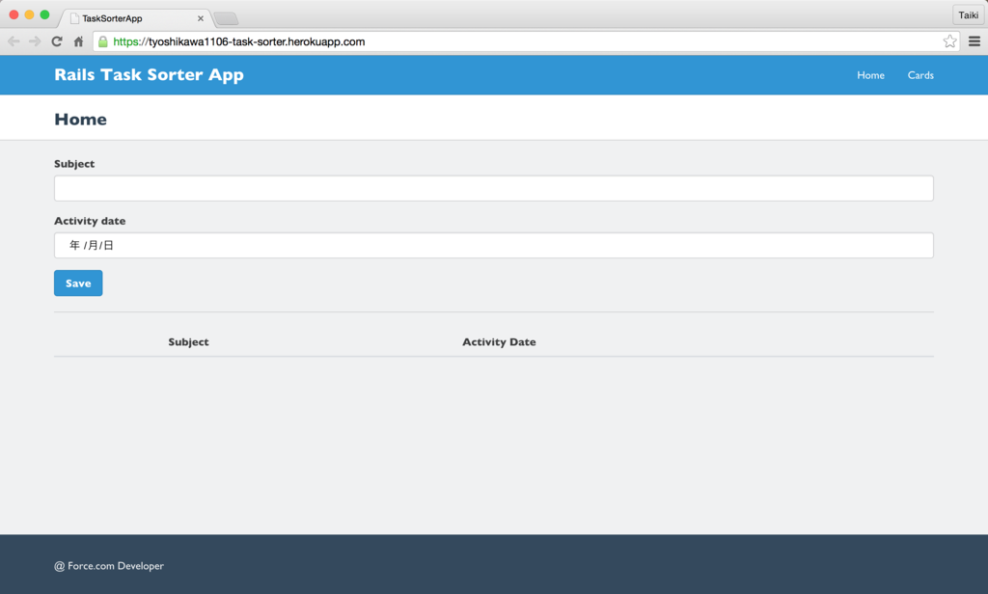The width and height of the screenshot is (988, 594).
Task: Click the browser back navigation arrow
Action: [13, 40]
